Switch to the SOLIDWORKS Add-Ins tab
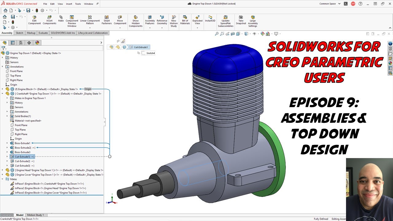The image size is (393, 221). pyautogui.click(x=63, y=33)
